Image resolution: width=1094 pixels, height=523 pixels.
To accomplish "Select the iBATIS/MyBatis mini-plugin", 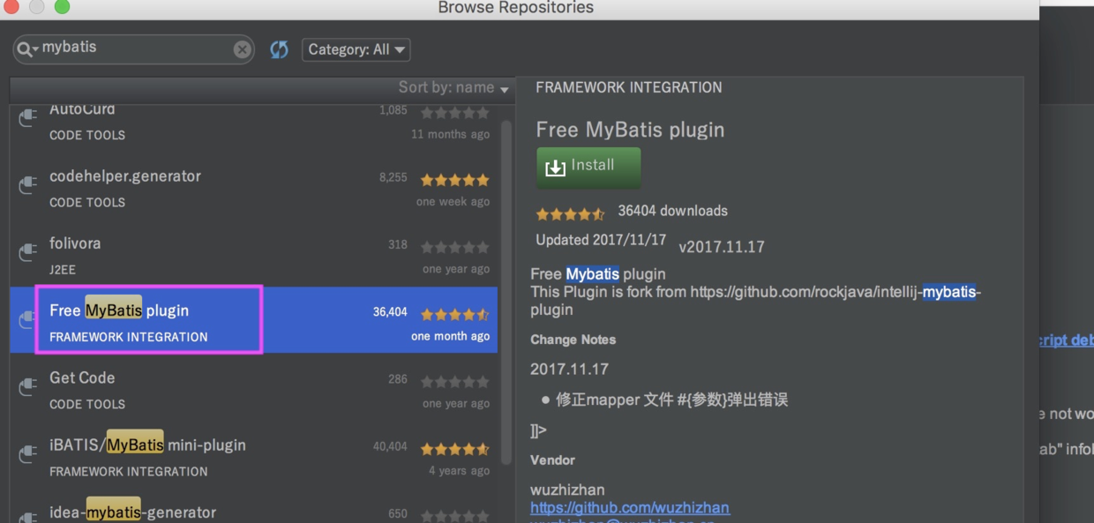I will (253, 457).
